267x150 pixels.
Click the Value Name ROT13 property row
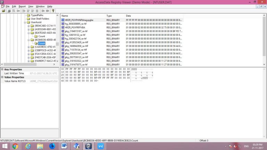coord(30,81)
